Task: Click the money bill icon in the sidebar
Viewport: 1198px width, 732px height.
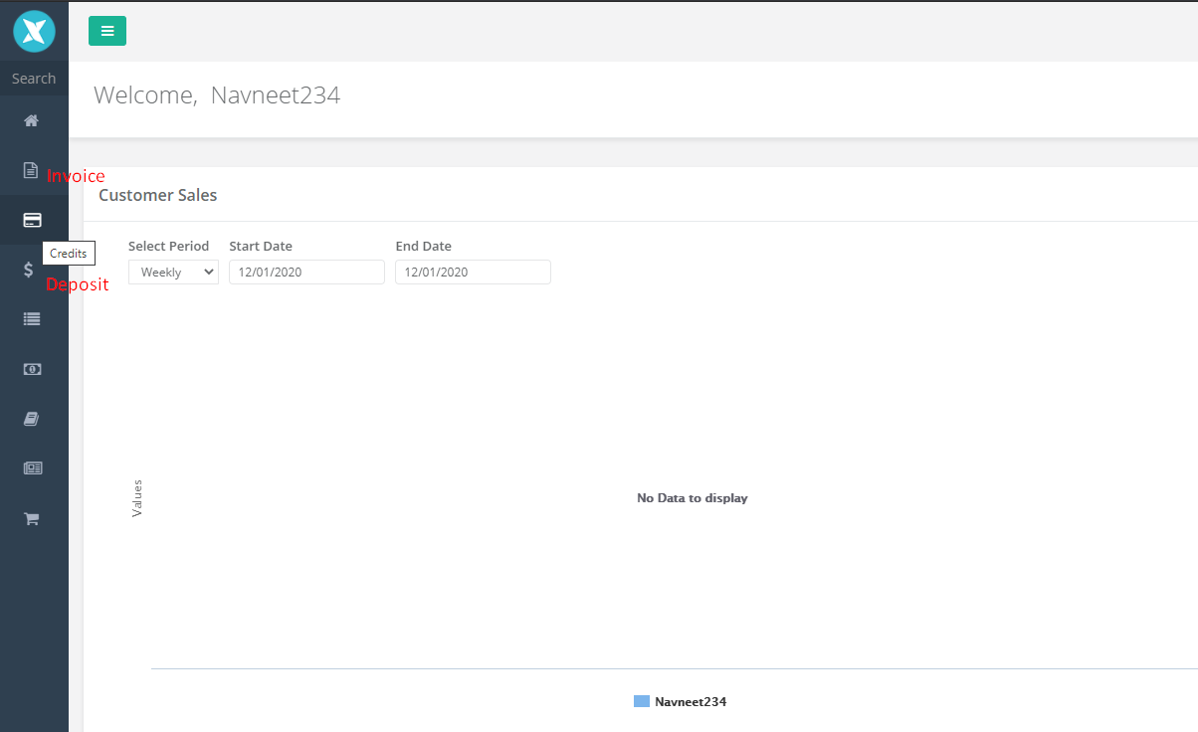Action: pos(32,369)
